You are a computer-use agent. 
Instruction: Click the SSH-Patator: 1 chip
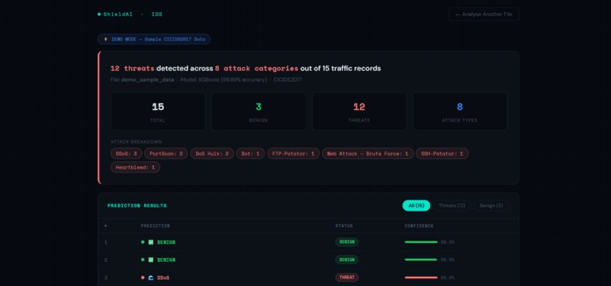(442, 154)
